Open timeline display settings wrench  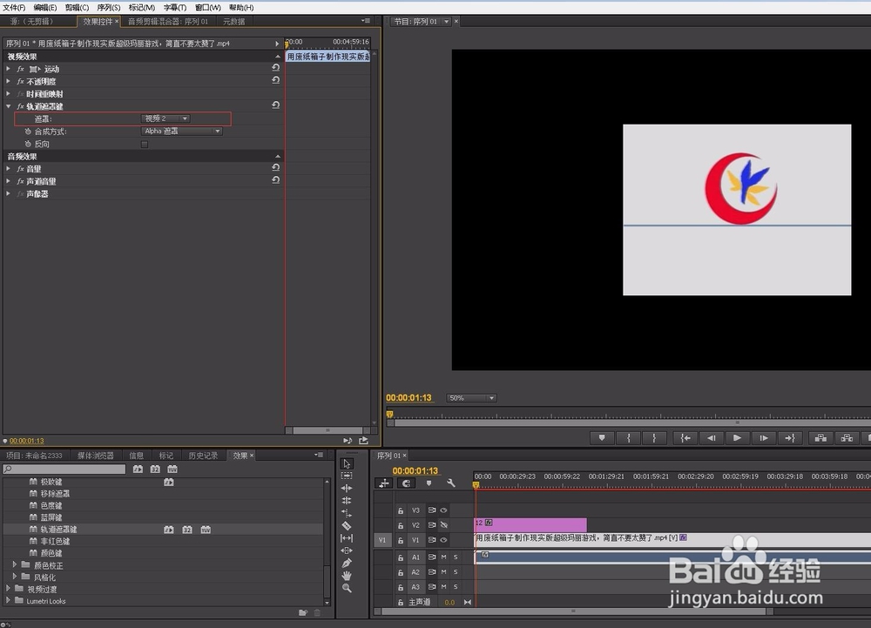(451, 483)
